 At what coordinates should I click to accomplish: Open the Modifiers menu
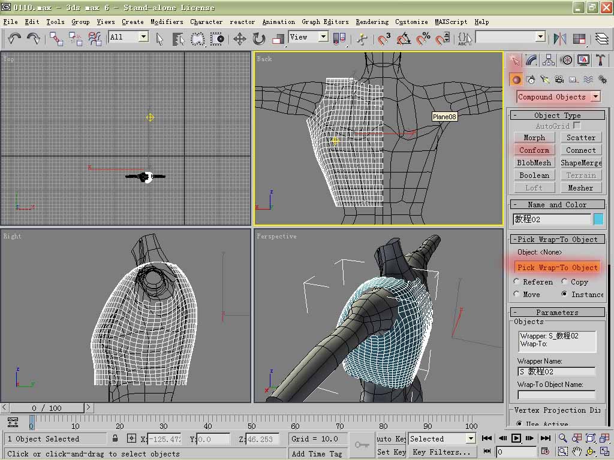point(167,22)
